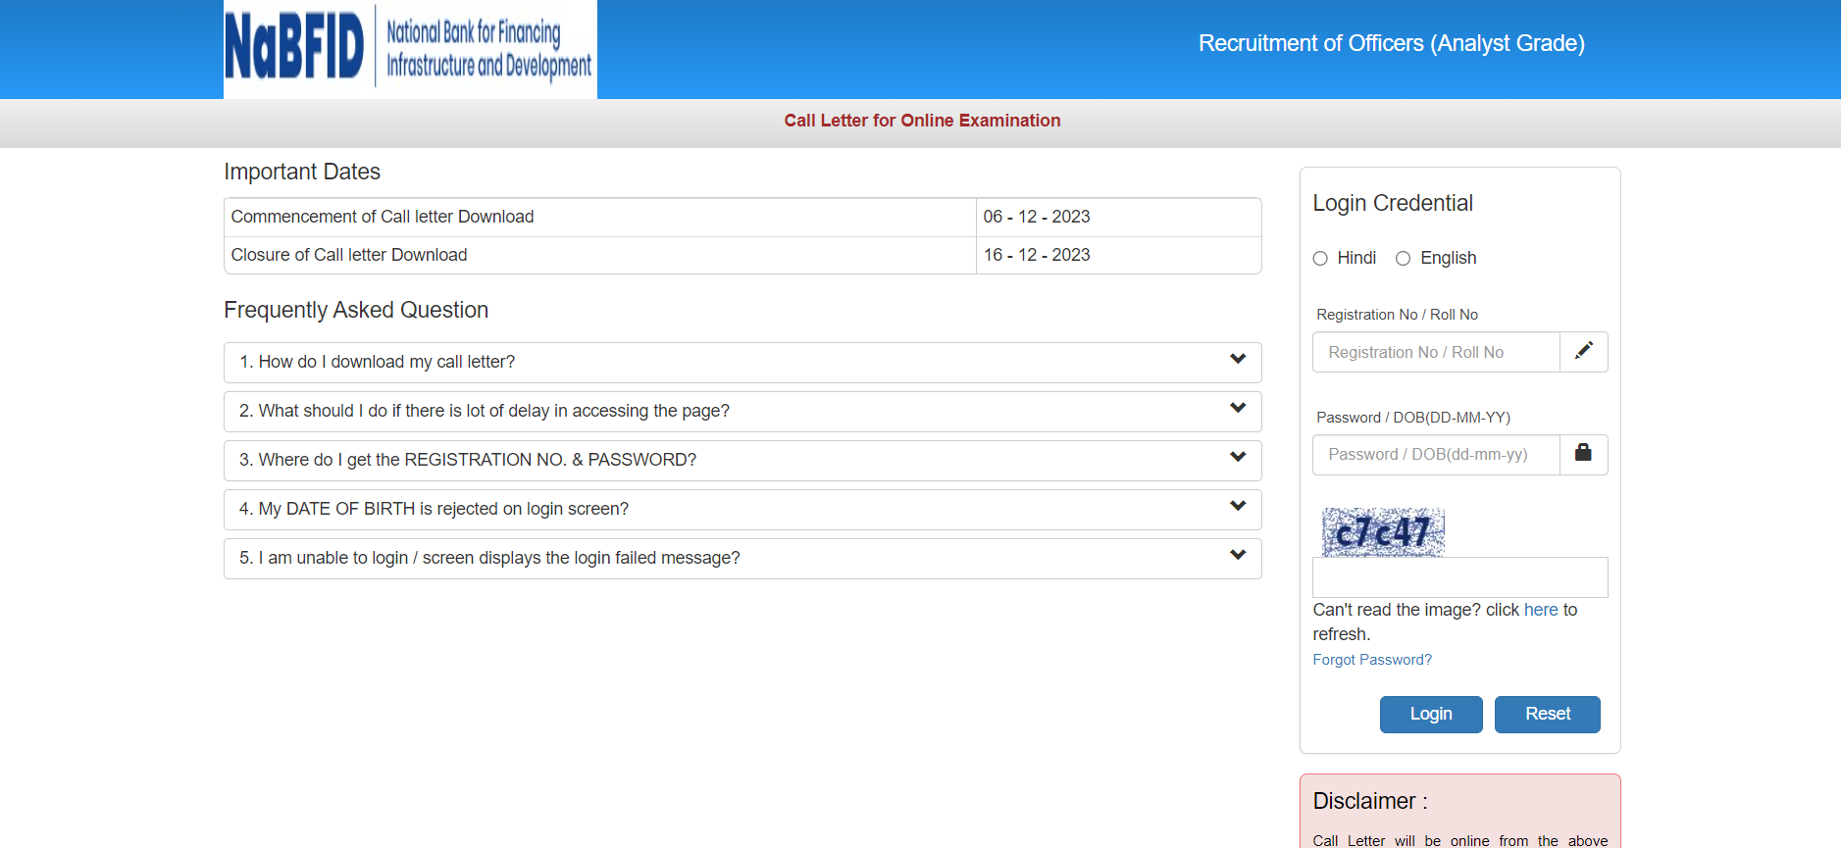Open the Forgot Password link
The width and height of the screenshot is (1841, 848).
[1371, 660]
